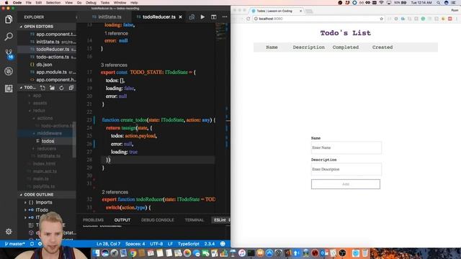Screen dimensions: 461x259
Task: Click the TypeScript language mode indicator
Action: pos(189,244)
